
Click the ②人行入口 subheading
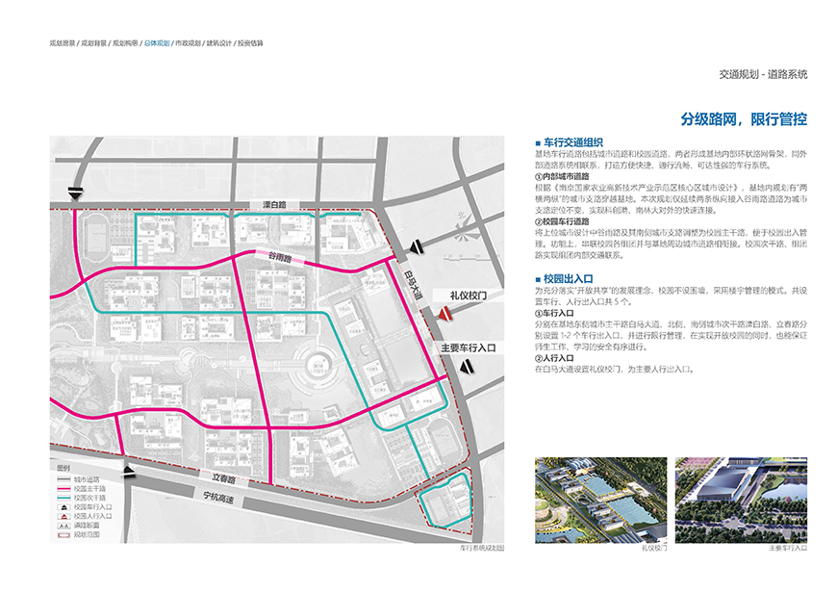(554, 358)
